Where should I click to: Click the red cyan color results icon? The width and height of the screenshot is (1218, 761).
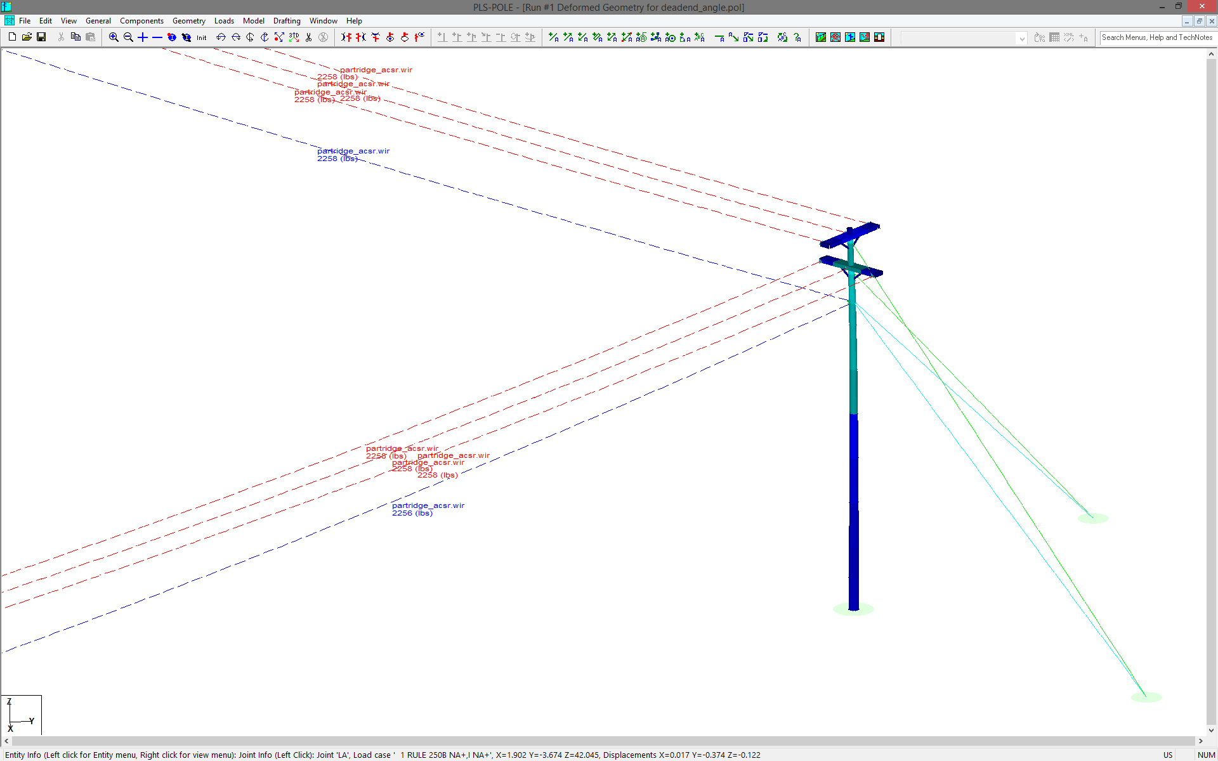click(835, 37)
